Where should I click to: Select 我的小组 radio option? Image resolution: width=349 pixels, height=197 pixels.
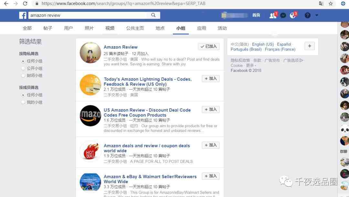23,102
